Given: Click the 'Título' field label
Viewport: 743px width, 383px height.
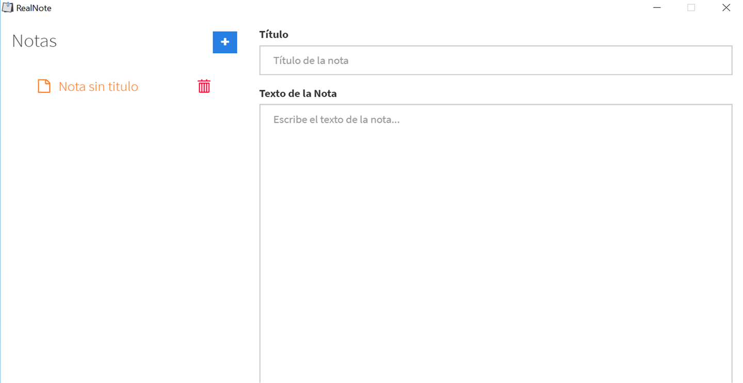Looking at the screenshot, I should coord(273,35).
